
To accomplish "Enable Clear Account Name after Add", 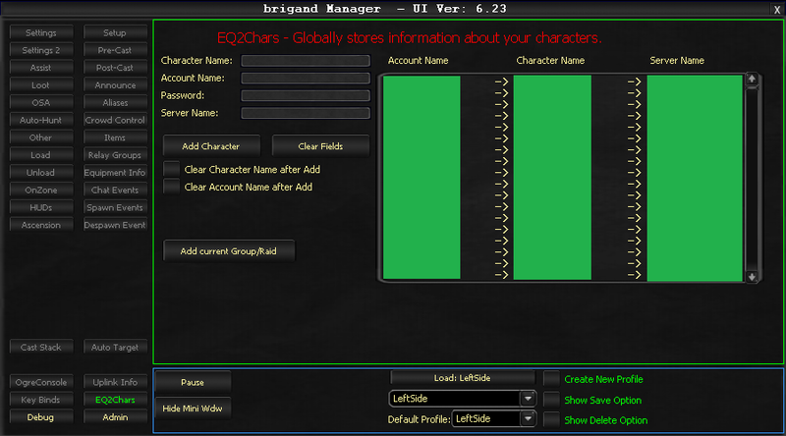I will click(172, 187).
